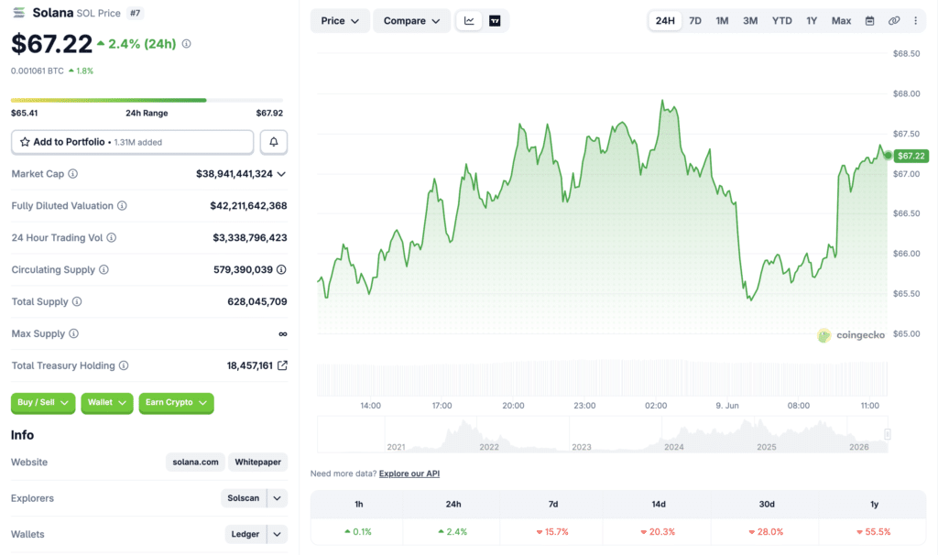Select the Max time range tab
This screenshot has width=938, height=555.
pyautogui.click(x=841, y=21)
